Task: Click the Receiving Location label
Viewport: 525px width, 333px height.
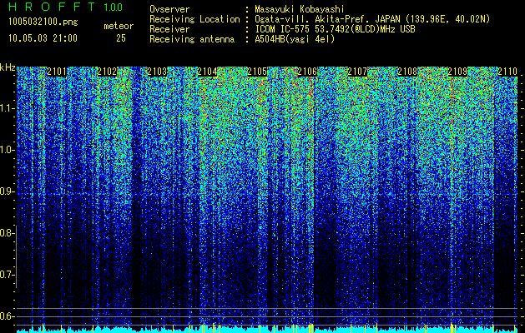Action: point(194,19)
